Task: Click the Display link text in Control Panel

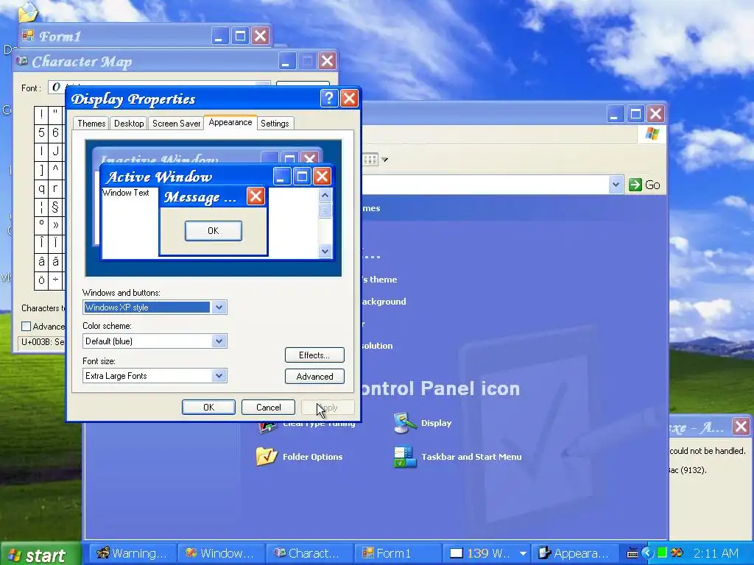Action: [436, 423]
